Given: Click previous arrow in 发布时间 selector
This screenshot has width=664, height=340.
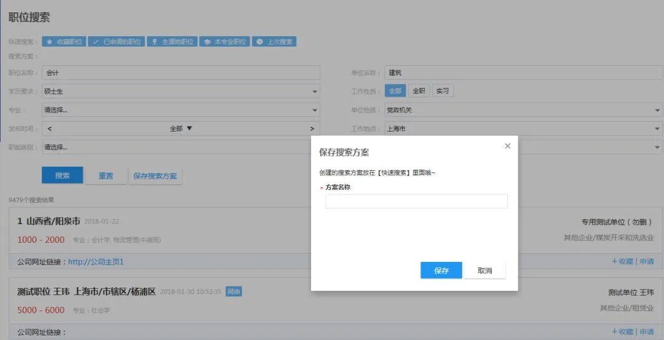Looking at the screenshot, I should click(50, 128).
